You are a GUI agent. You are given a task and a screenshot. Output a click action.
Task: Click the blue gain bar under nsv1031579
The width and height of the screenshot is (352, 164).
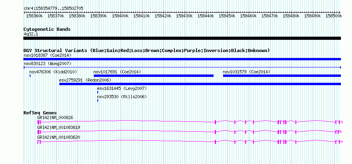pyautogui.click(x=282, y=76)
